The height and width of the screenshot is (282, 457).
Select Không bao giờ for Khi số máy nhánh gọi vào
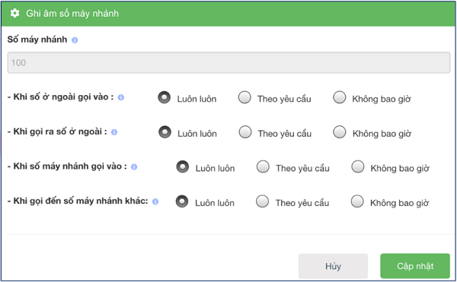point(358,167)
